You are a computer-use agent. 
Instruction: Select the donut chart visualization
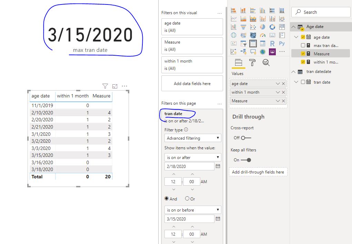272,27
